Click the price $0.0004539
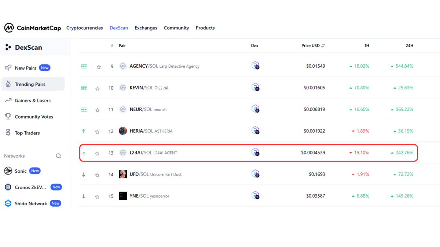440x247 pixels. [313, 153]
